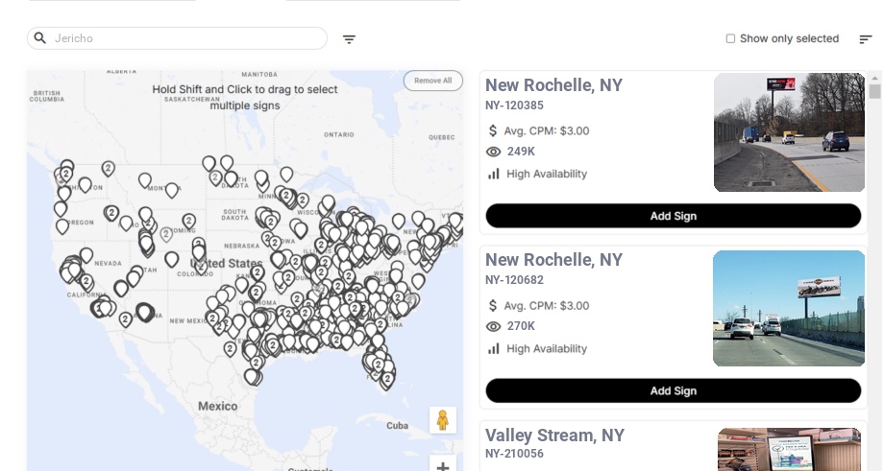The width and height of the screenshot is (884, 471).
Task: Open the Valley Stream sign photo
Action: 788,449
